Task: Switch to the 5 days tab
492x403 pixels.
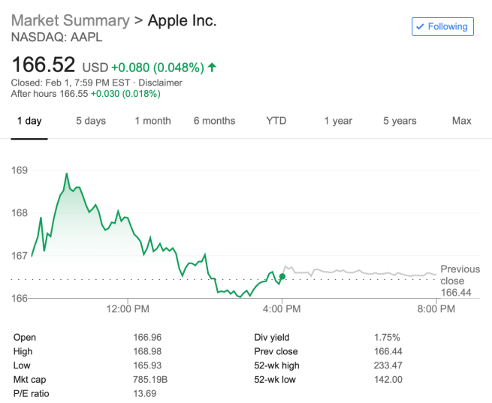Action: point(91,121)
